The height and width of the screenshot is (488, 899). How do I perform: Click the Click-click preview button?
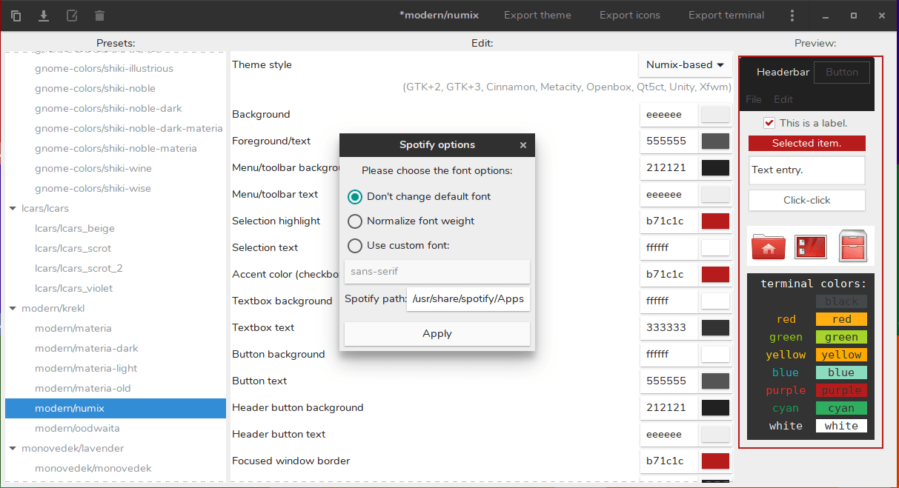pos(806,201)
